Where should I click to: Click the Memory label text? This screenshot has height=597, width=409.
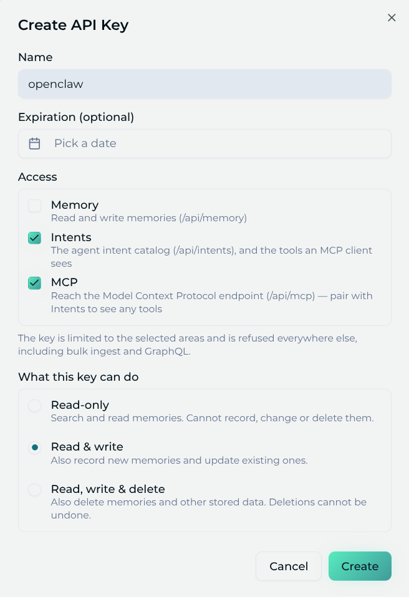(75, 205)
